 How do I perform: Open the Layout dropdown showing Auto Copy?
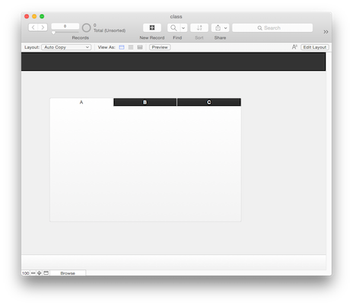[66, 47]
